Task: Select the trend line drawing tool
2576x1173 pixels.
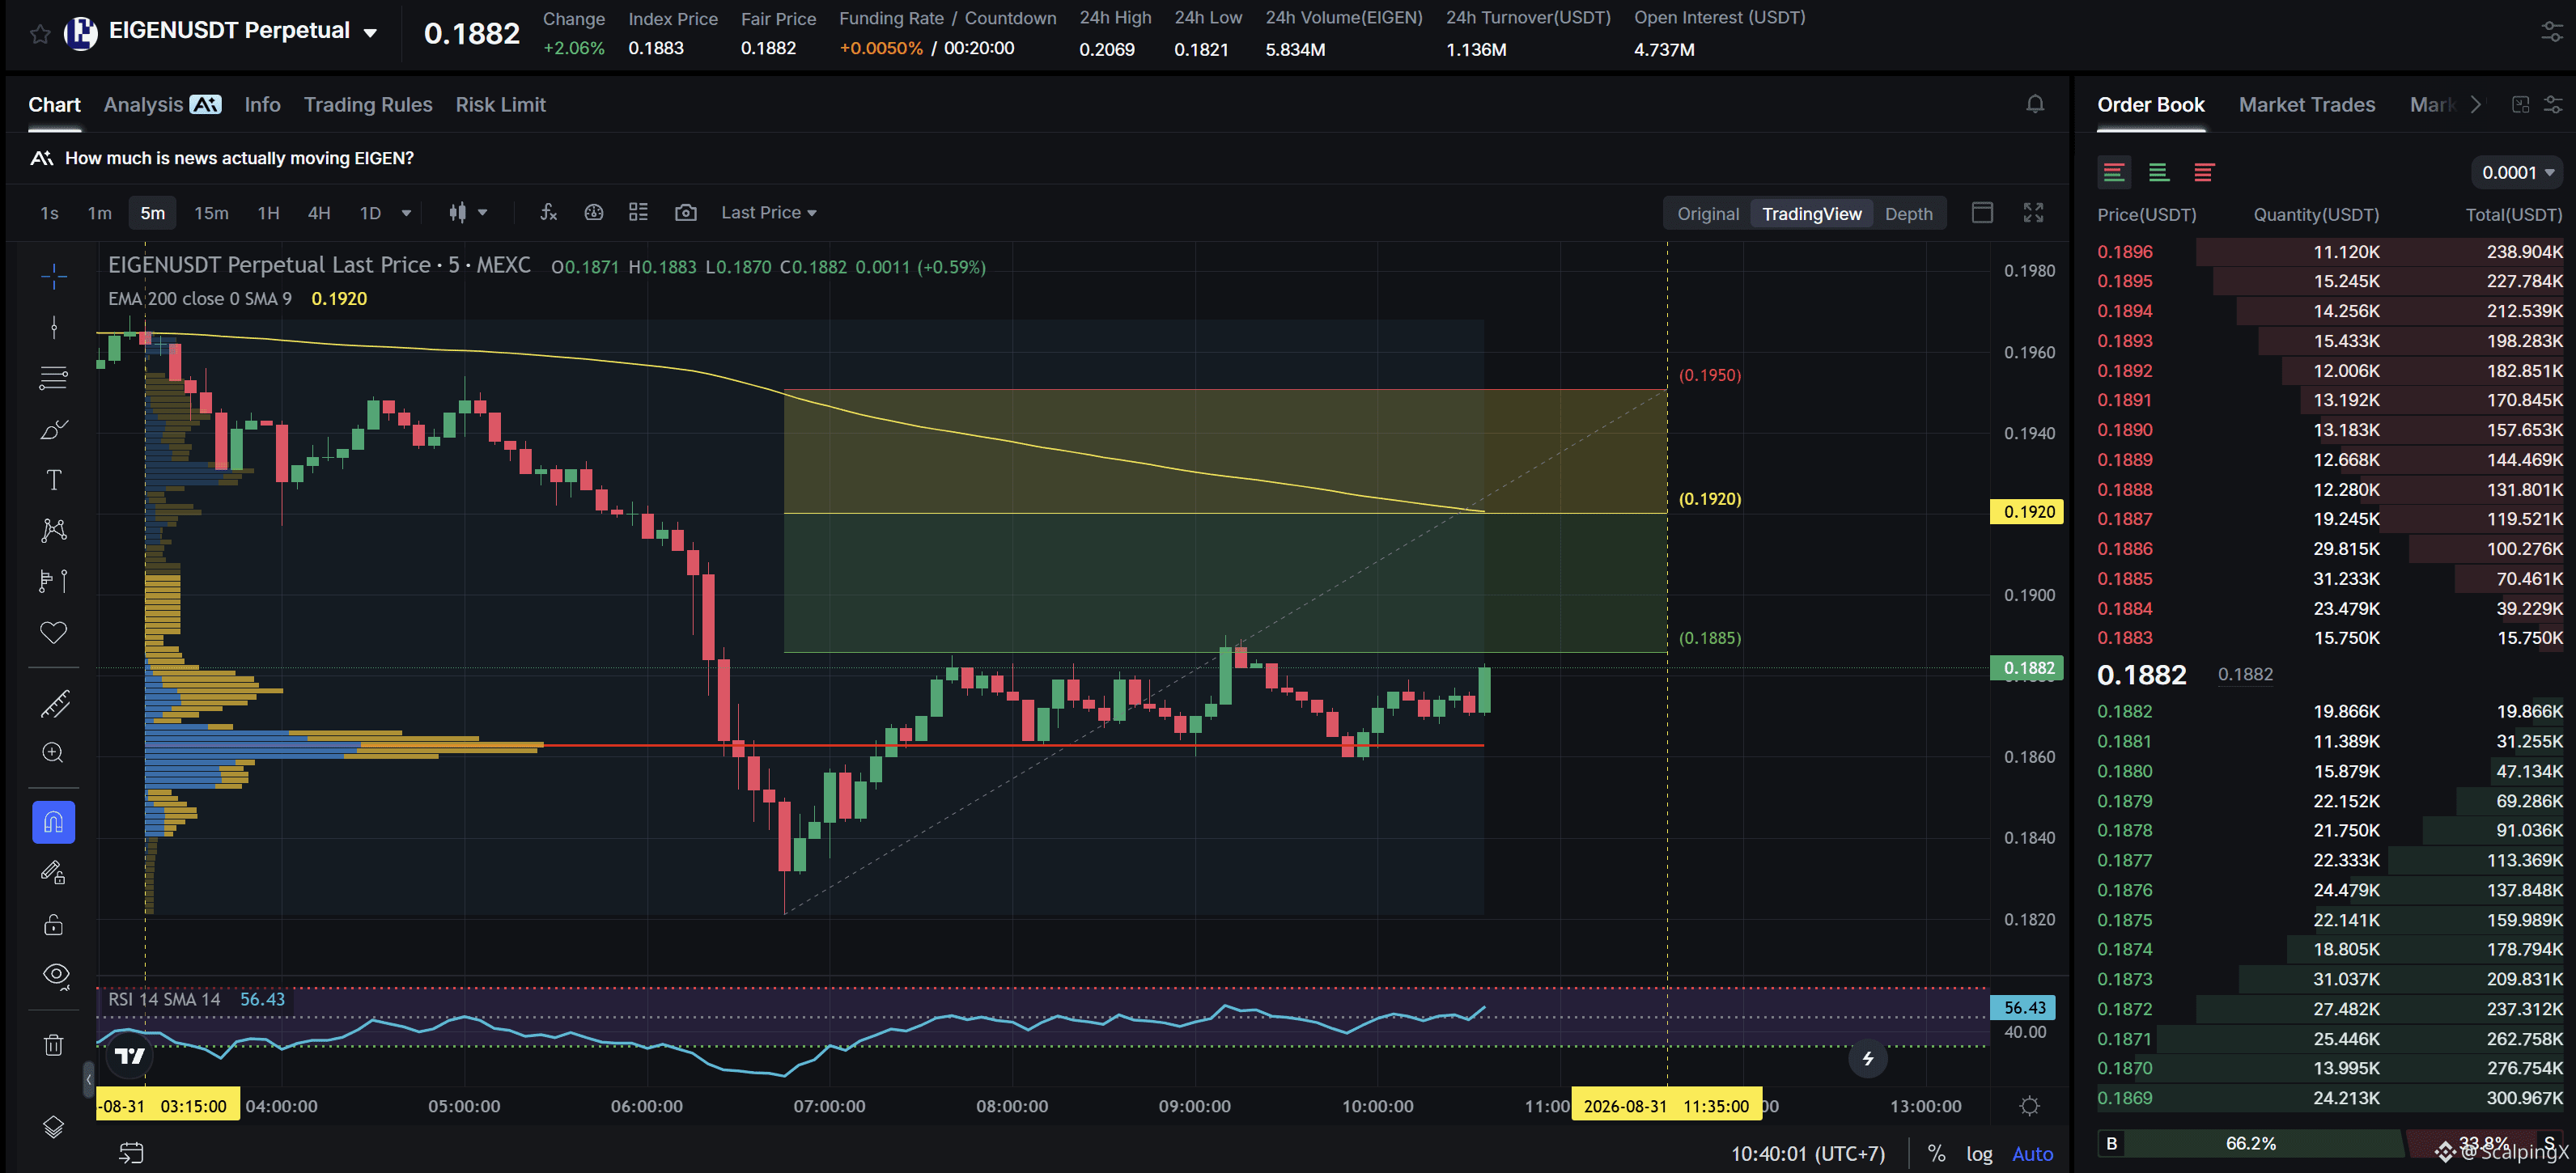Action: (x=54, y=328)
